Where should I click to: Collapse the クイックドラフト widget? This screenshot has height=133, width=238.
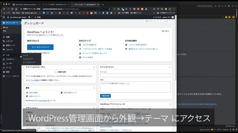coord(170,67)
